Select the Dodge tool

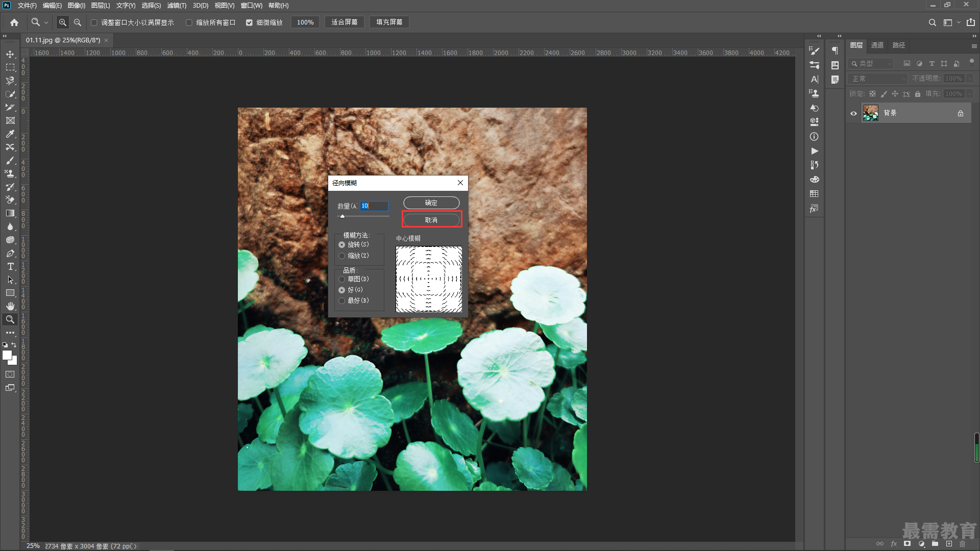coord(10,240)
